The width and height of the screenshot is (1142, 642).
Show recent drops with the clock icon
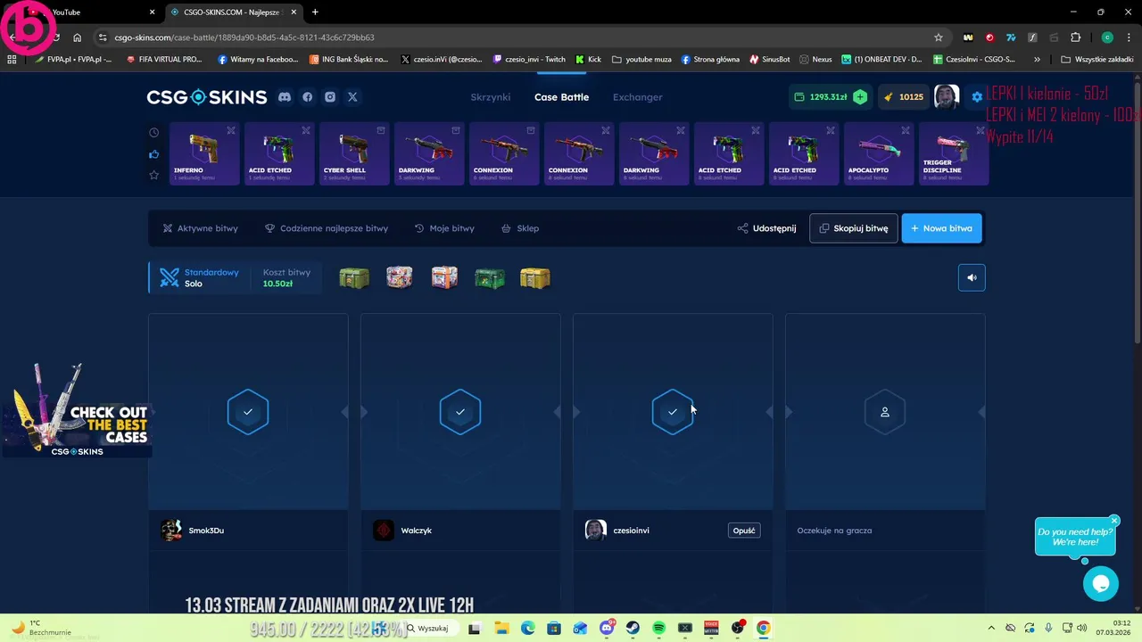[x=153, y=133]
